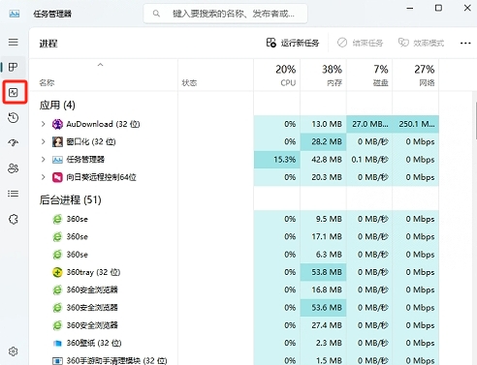This screenshot has width=477, height=365.
Task: Click the 2.3 MB memory cell
Action: pos(323,343)
